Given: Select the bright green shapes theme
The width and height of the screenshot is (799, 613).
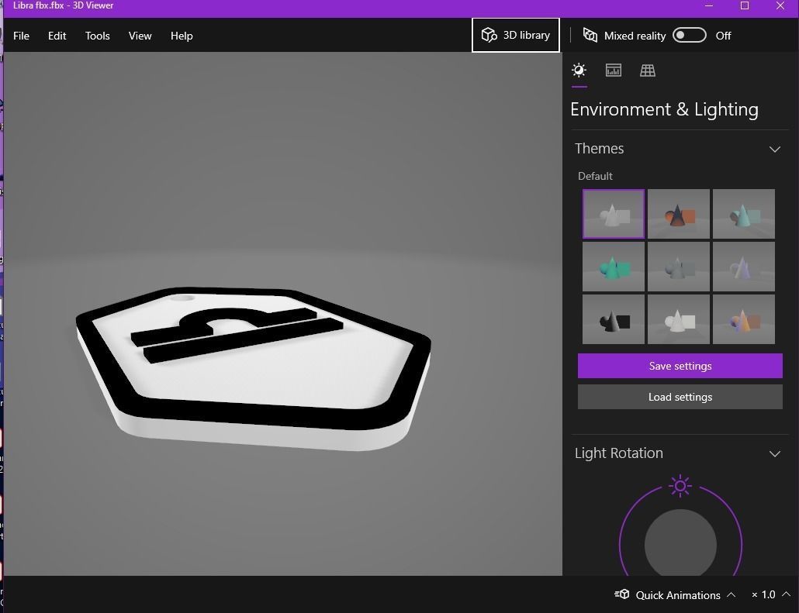Looking at the screenshot, I should coord(614,267).
